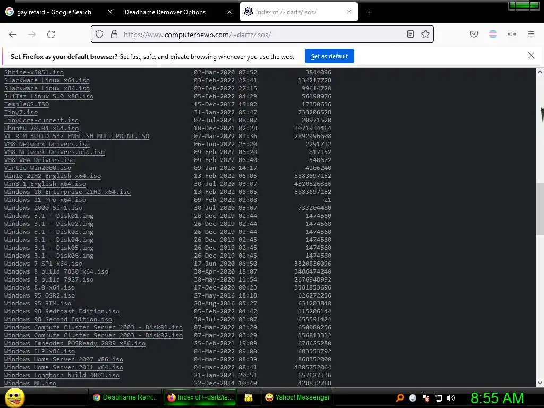Viewport: 544px width, 408px height.
Task: Dismiss the default browser notification bar
Action: 531,55
